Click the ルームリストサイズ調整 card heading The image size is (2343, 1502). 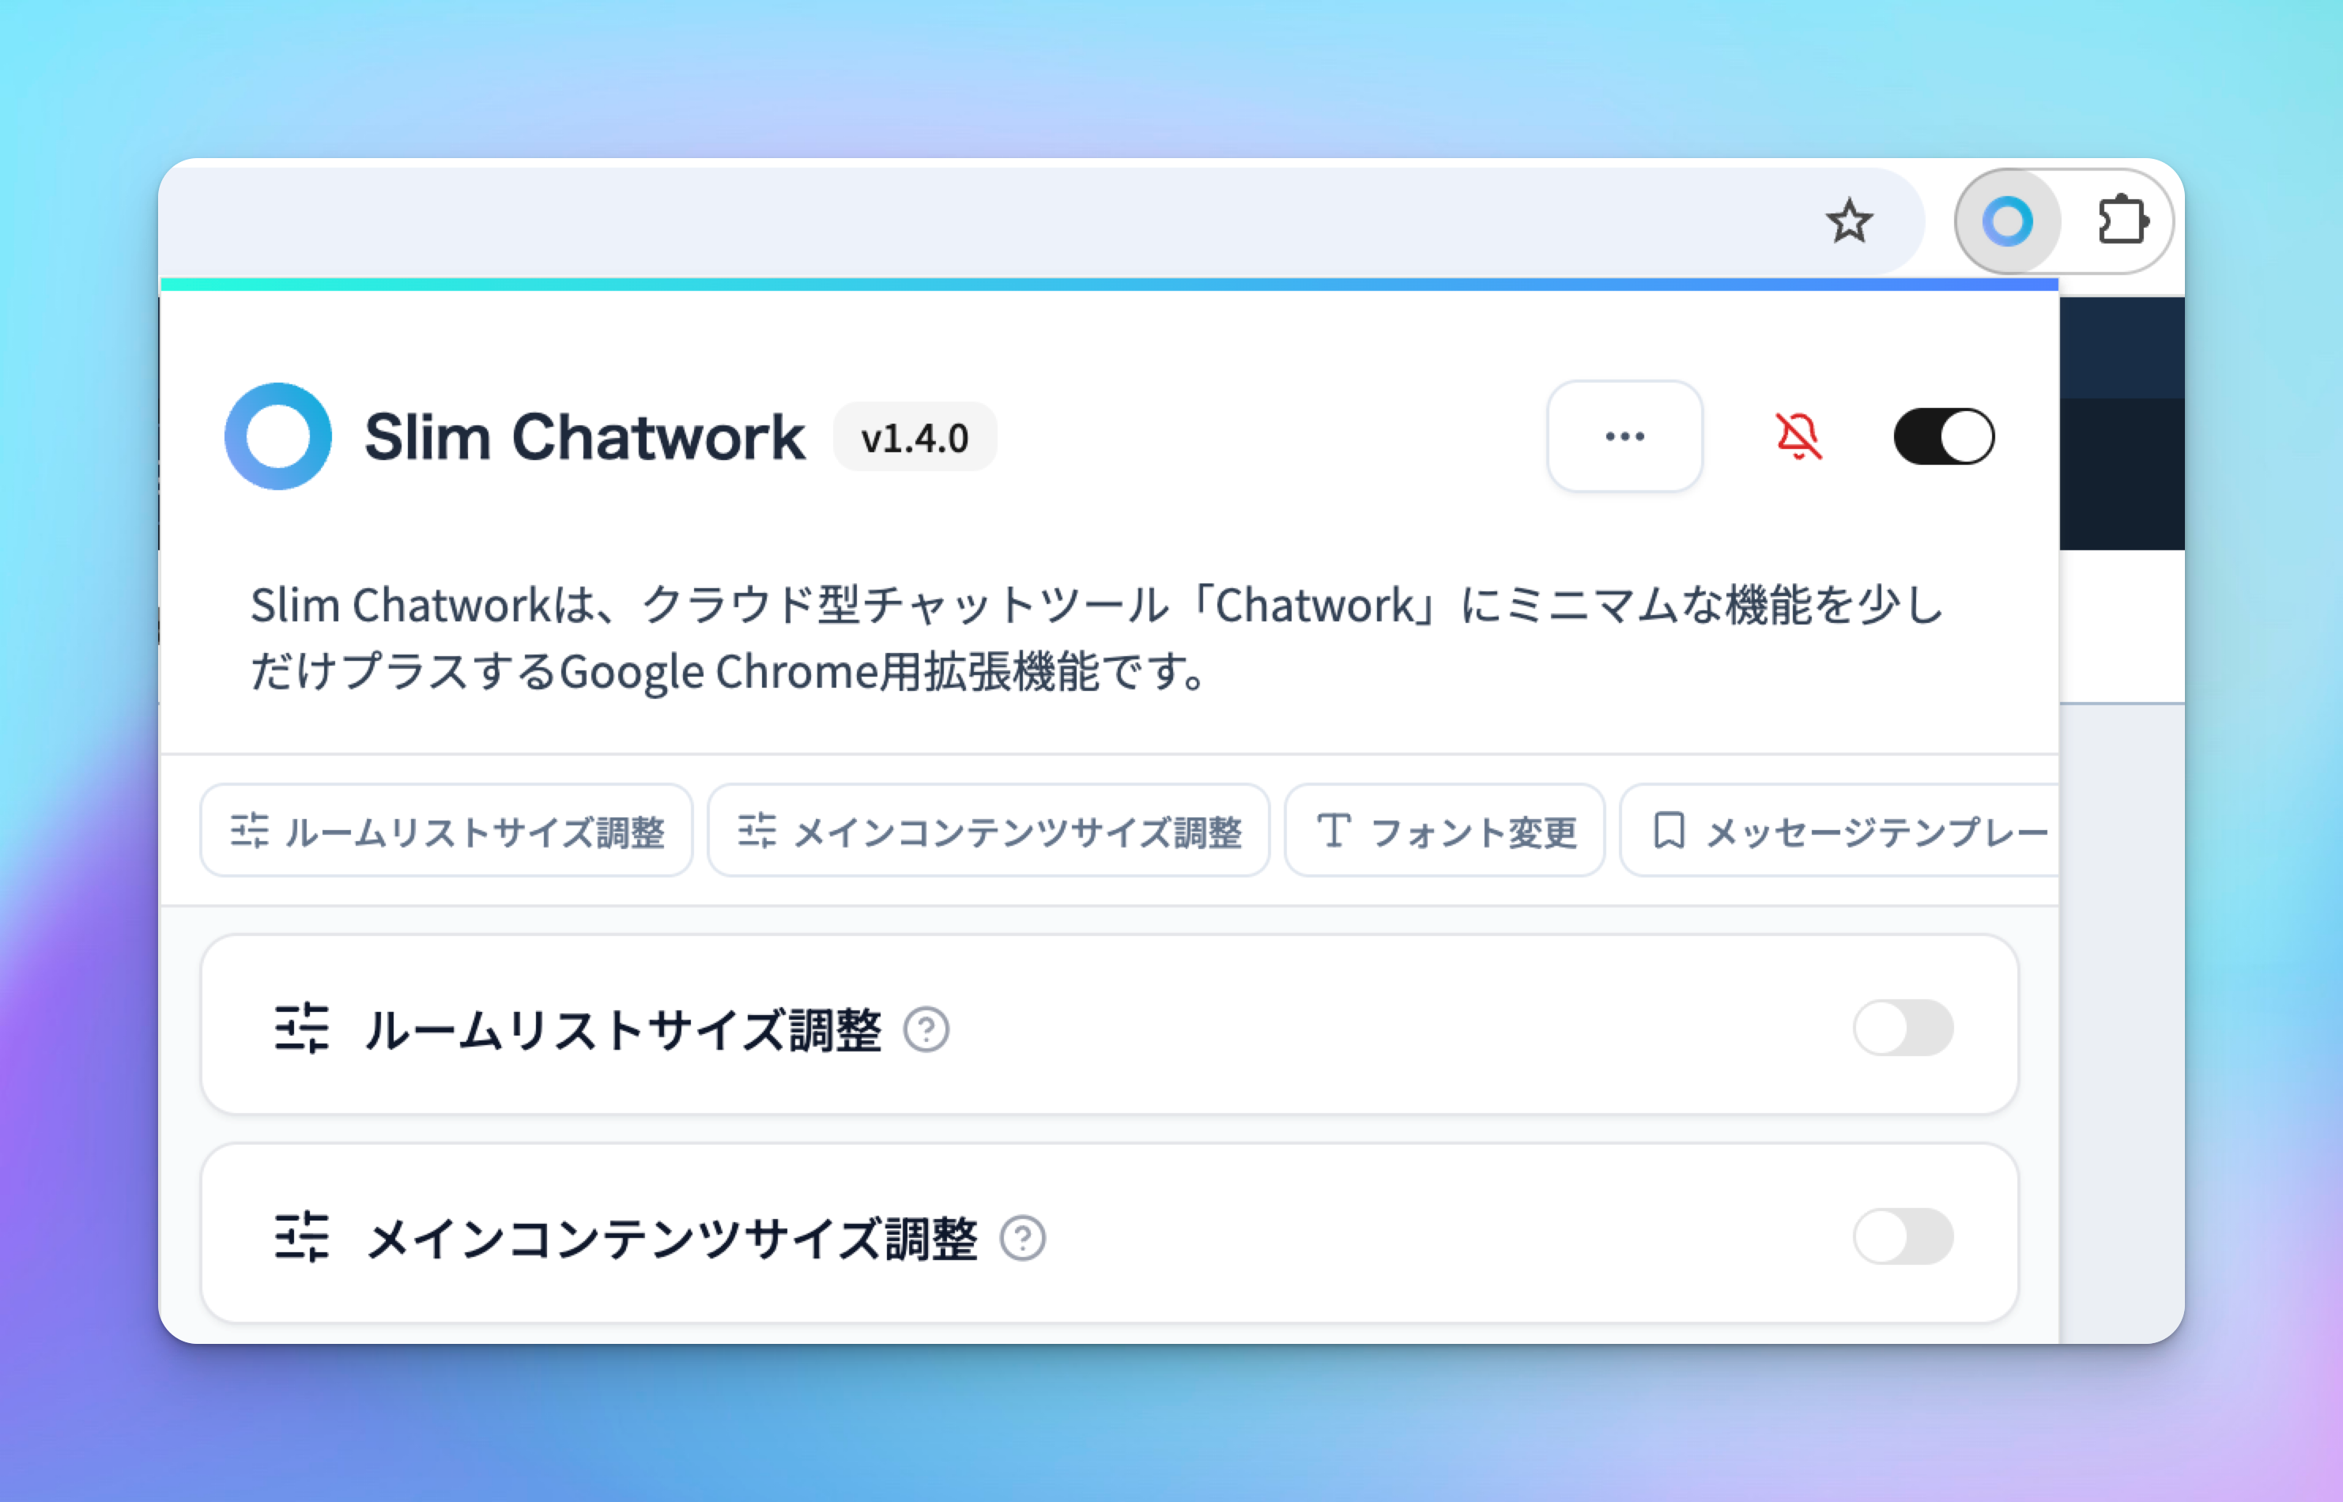[x=623, y=1029]
